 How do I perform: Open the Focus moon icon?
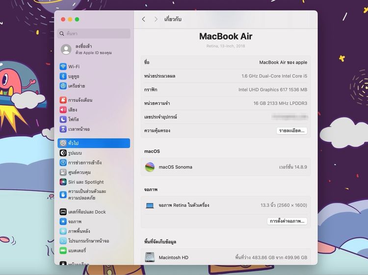(x=63, y=119)
